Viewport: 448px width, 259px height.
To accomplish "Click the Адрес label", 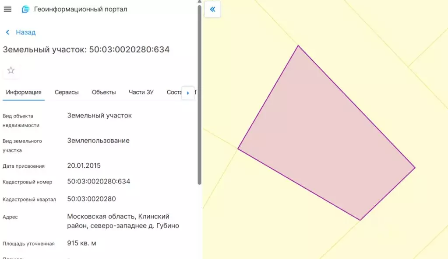I will [x=10, y=217].
